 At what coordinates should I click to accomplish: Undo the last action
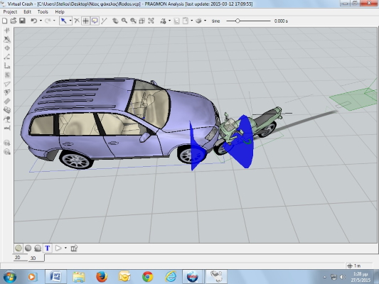point(34,21)
